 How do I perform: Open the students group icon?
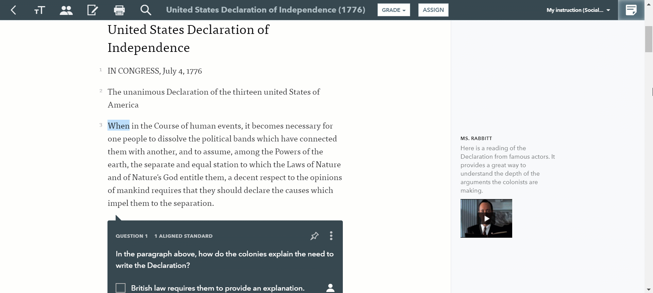coord(66,10)
